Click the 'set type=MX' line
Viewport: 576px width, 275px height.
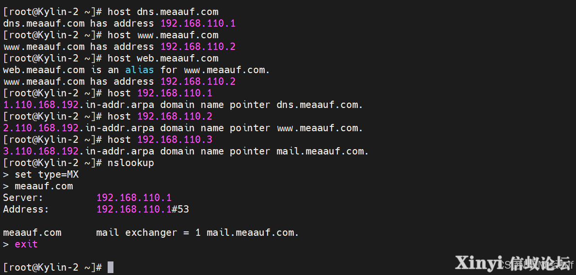tap(47, 174)
